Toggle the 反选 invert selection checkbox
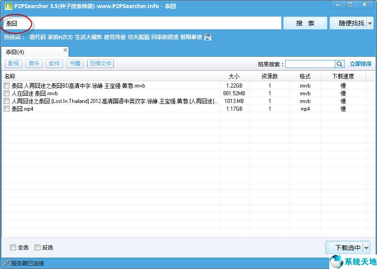Image resolution: width=377 pixels, height=269 pixels. coord(37,247)
